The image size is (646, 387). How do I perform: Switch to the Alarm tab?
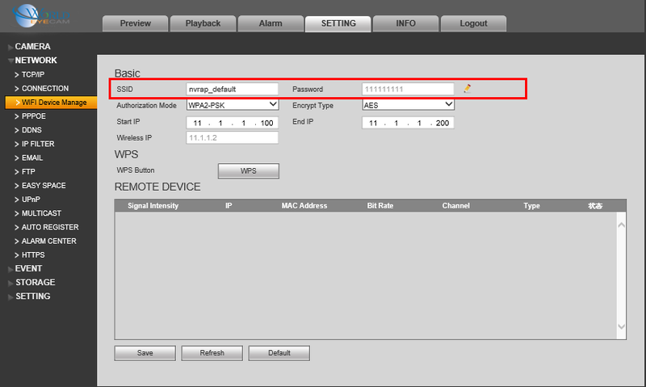[x=271, y=23]
